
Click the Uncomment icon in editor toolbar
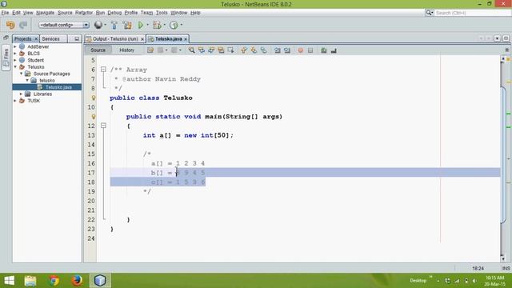(x=334, y=50)
